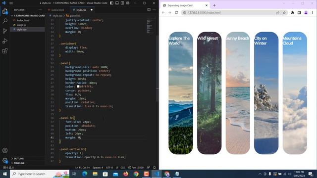Screen dimensions: 317x178
Task: Open the Customize Layout icon
Action: [x=128, y=3]
